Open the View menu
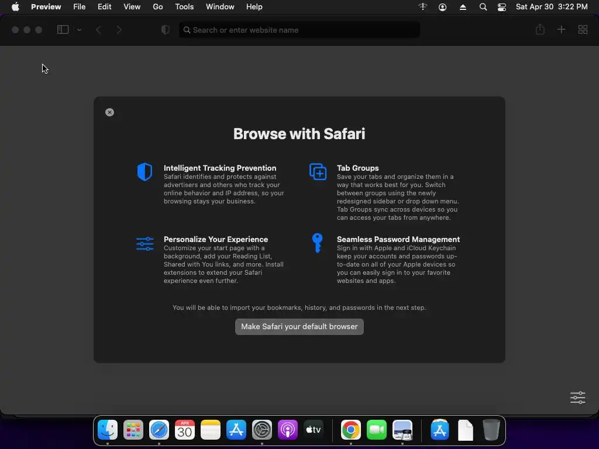 [x=132, y=7]
